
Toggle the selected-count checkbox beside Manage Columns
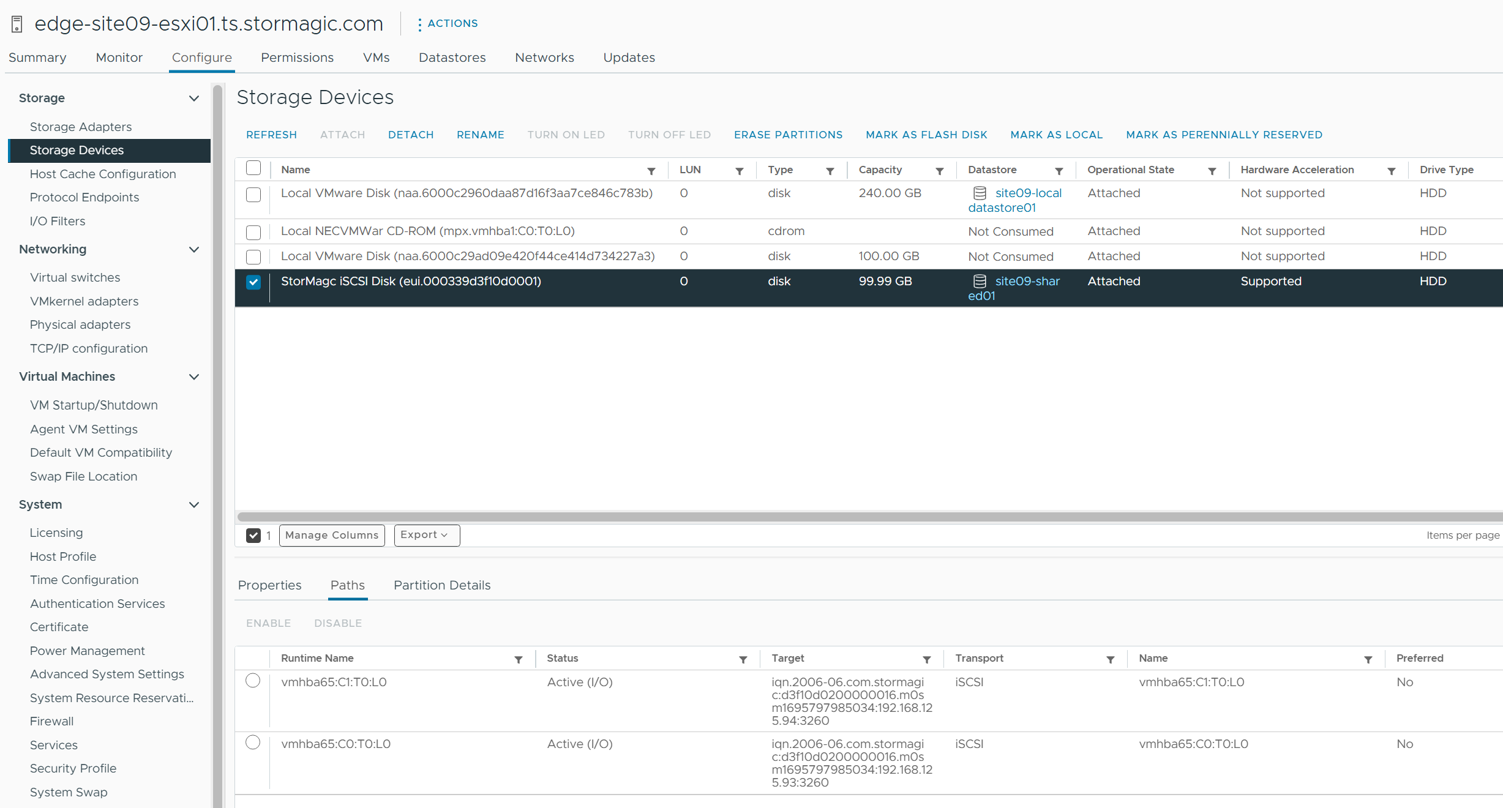[x=253, y=536]
